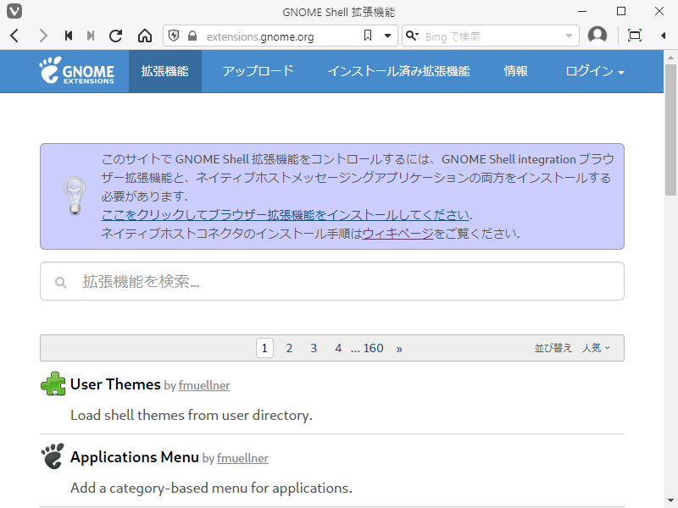This screenshot has height=508, width=678.
Task: Select page 1 in pagination
Action: pos(264,348)
